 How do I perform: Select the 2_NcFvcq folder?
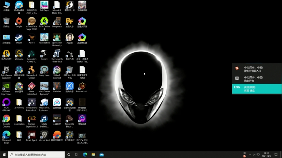coord(19,104)
